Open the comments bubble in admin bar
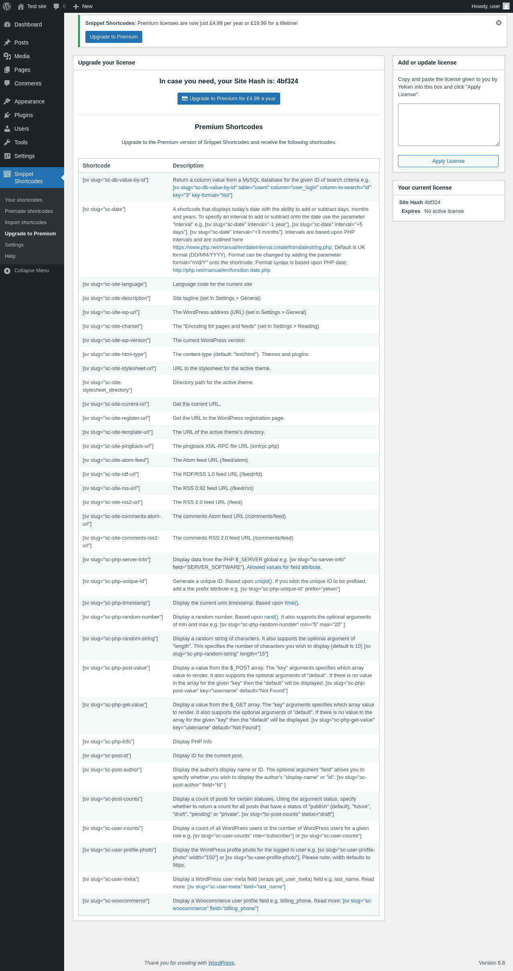Image resolution: width=513 pixels, height=971 pixels. coord(57,6)
